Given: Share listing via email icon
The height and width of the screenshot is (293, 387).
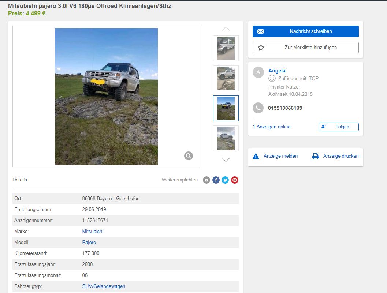Looking at the screenshot, I should (206, 180).
